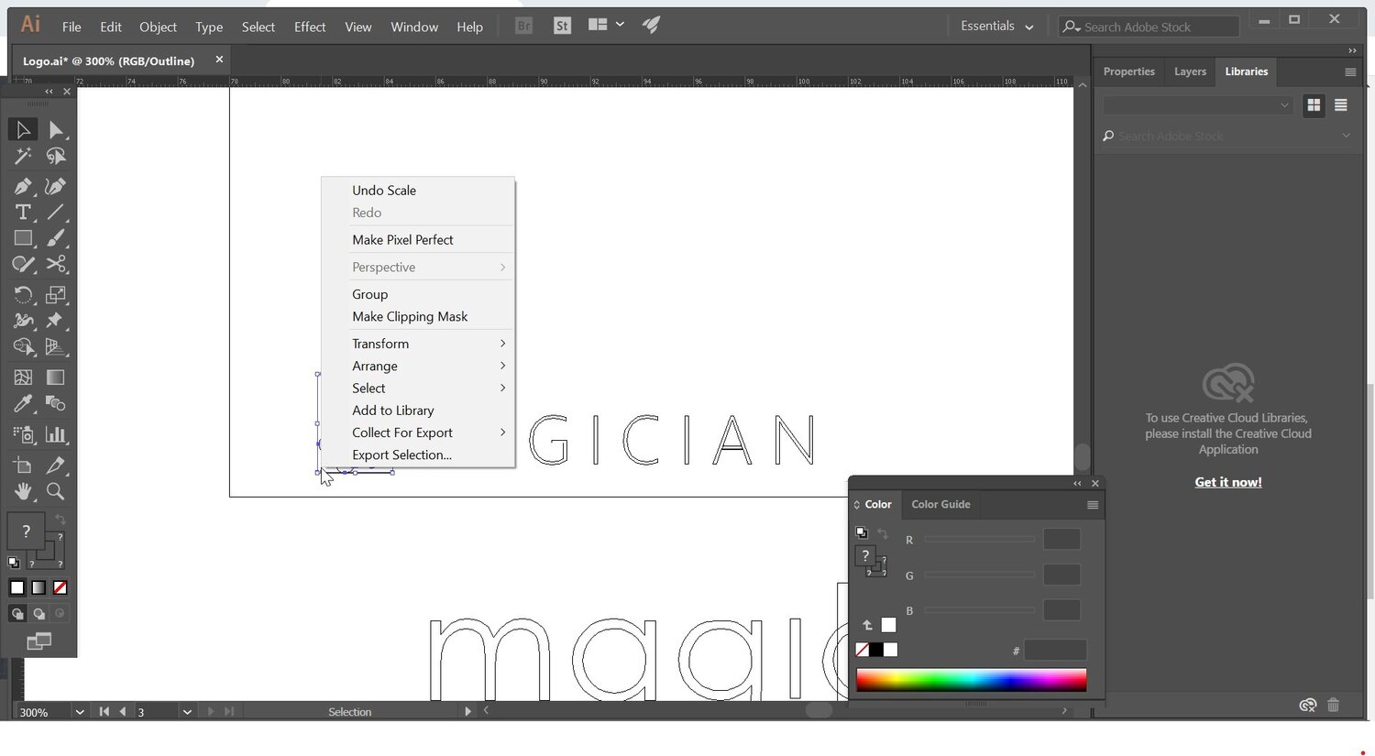Open the library selection dropdown

coord(1197,105)
